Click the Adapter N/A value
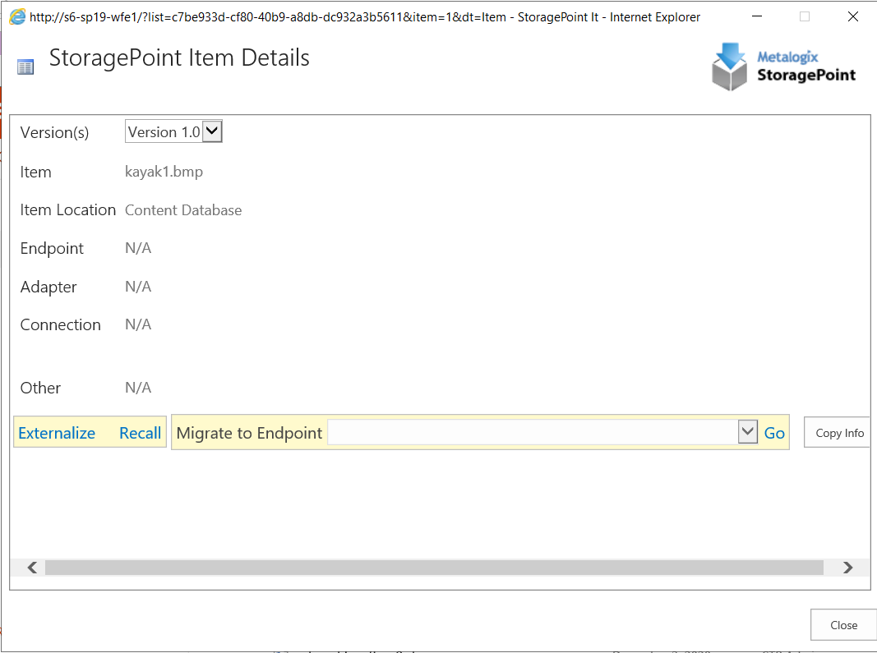877x653 pixels. coord(138,286)
